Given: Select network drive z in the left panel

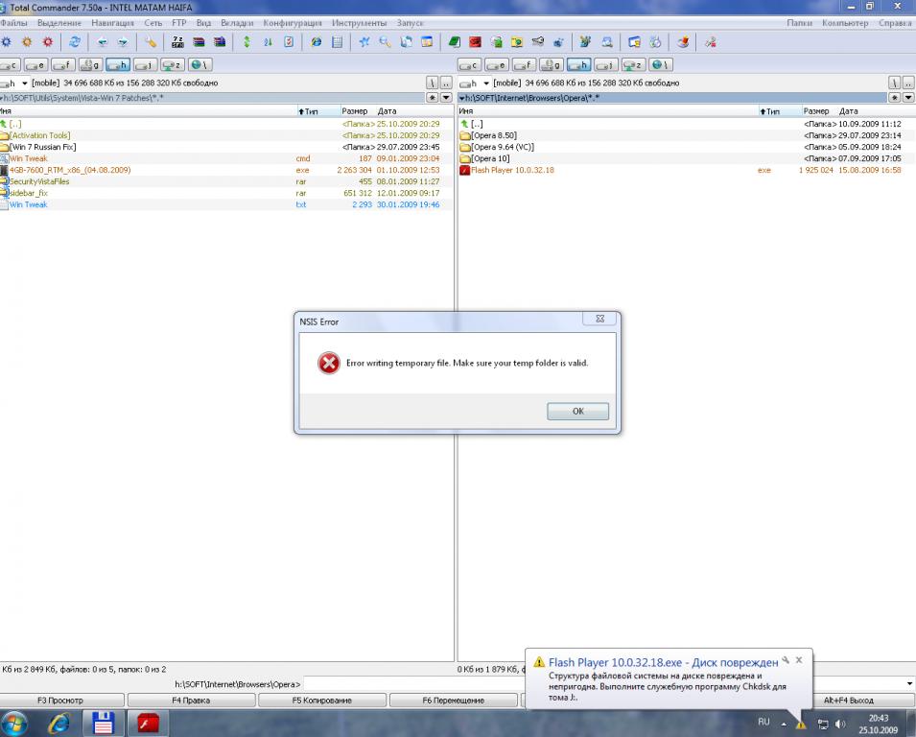Looking at the screenshot, I should (x=173, y=65).
